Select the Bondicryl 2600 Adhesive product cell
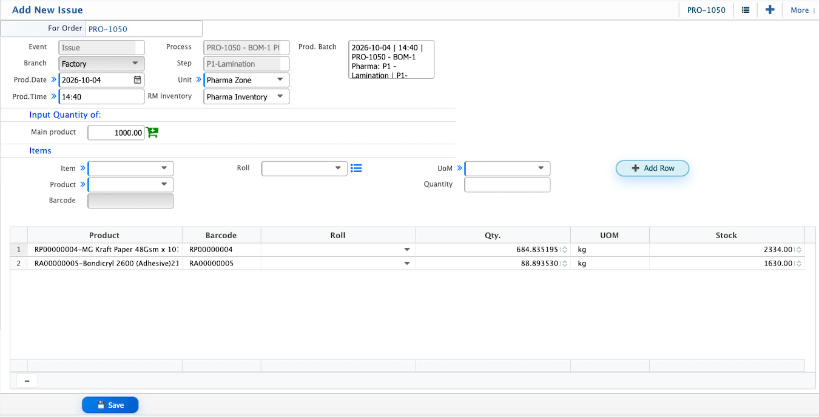The image size is (819, 417). (x=105, y=264)
